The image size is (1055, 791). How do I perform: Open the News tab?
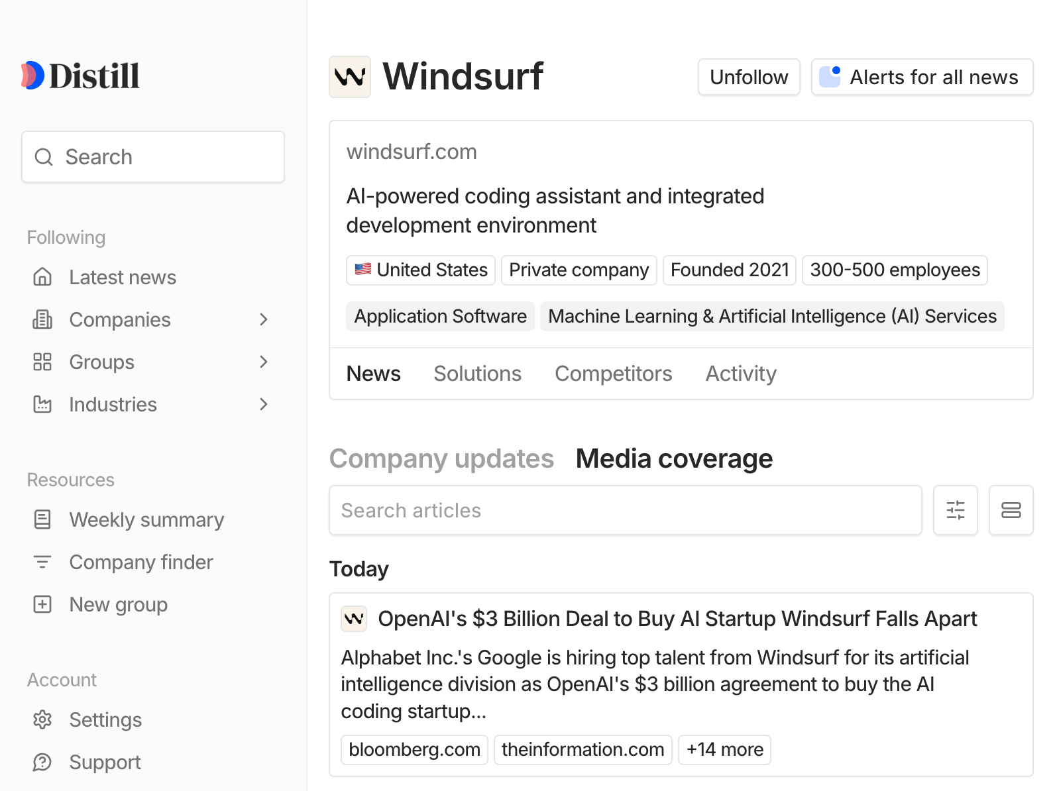coord(374,374)
